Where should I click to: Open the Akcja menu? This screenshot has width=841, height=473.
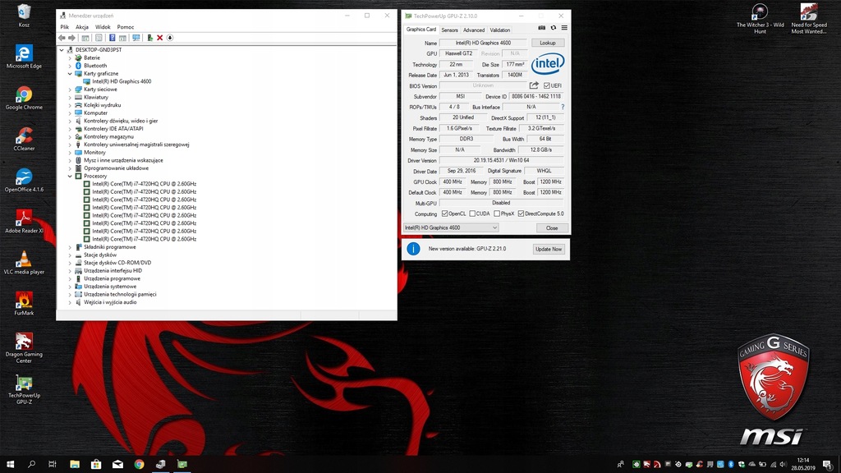point(82,27)
